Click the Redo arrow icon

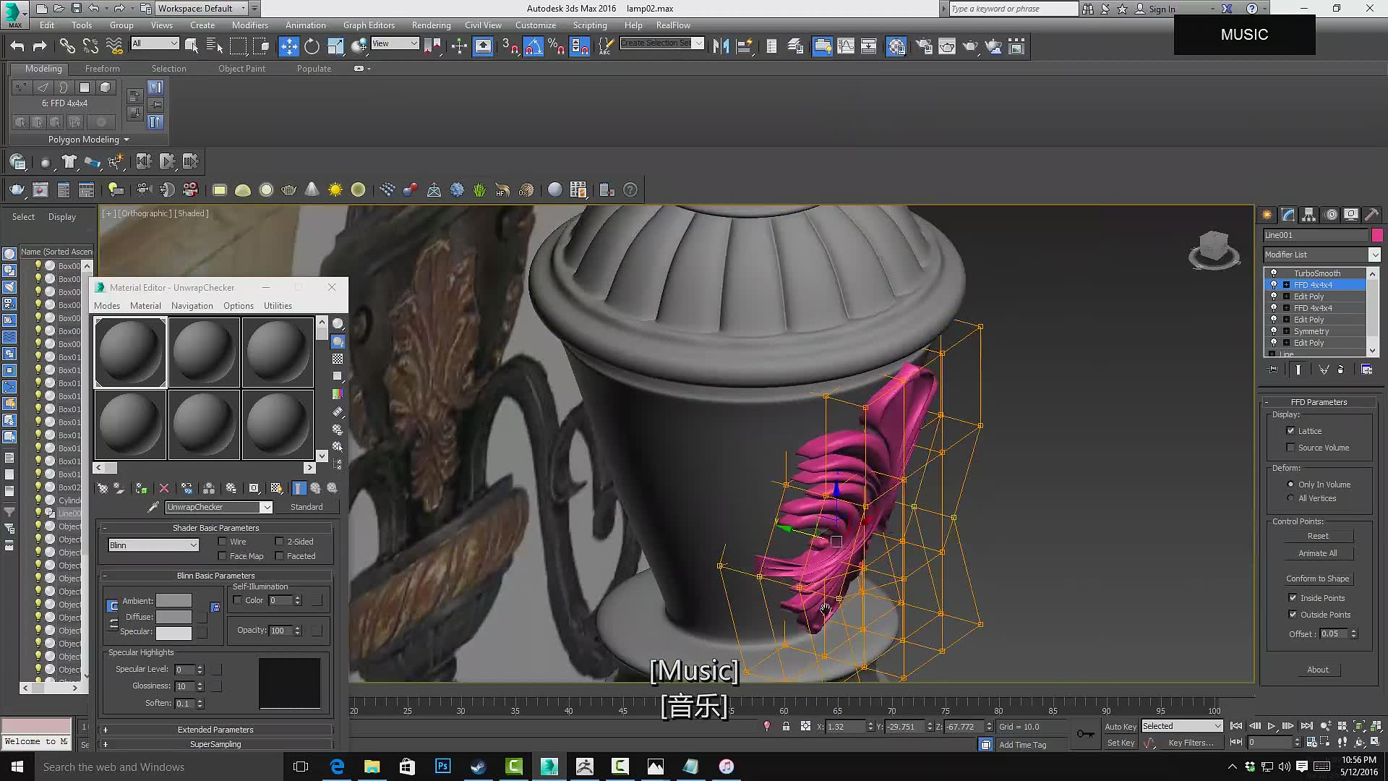(x=40, y=47)
